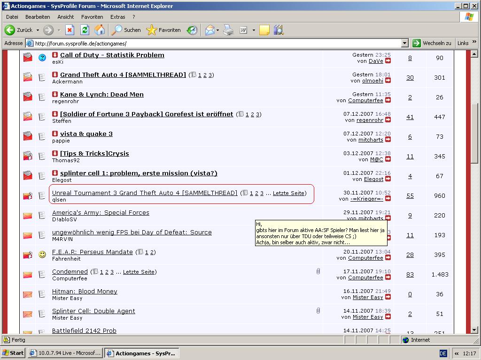Viewport: 481px width, 360px height.
Task: Click the Wechseln zu go button
Action: click(432, 43)
